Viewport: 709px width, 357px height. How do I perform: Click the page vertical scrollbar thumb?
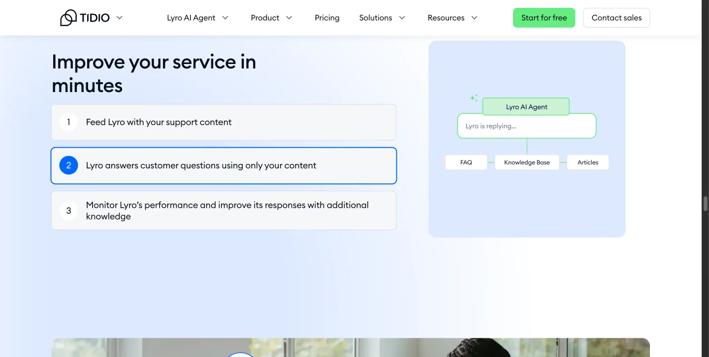pyautogui.click(x=706, y=204)
